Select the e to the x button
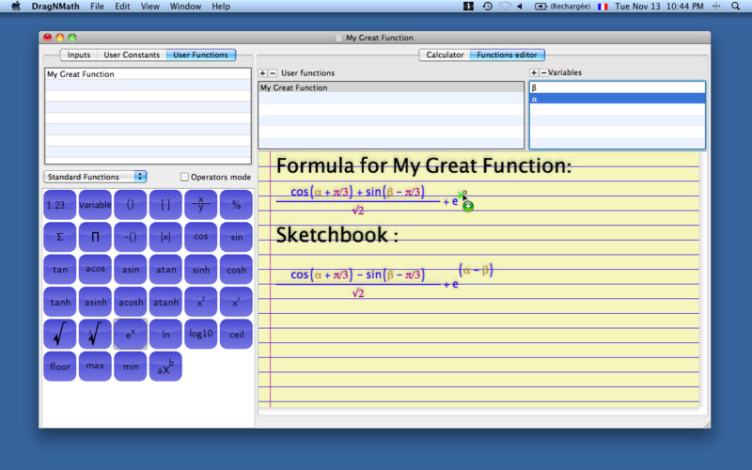 tap(130, 334)
